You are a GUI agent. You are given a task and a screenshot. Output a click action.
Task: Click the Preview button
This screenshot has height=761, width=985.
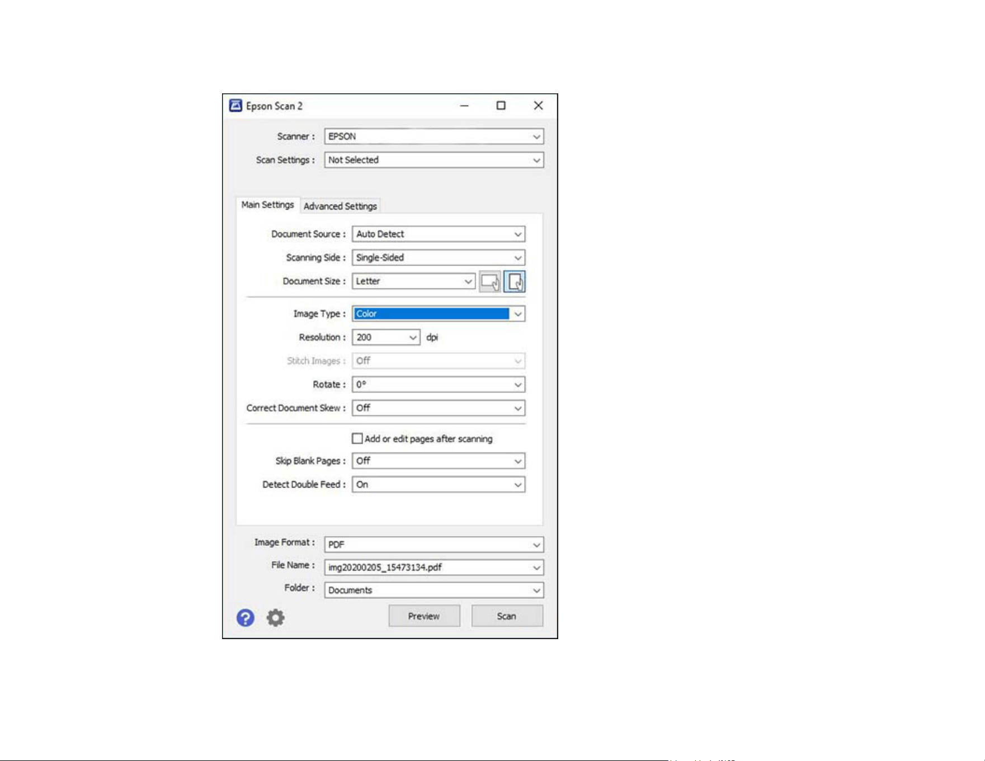(424, 616)
